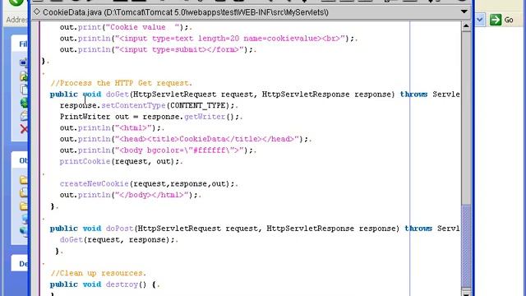Click the red X delete icon in sidebar
This screenshot has width=526, height=296.
point(24,129)
